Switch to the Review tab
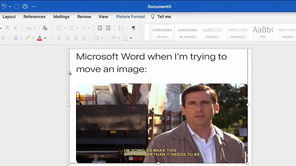The image size is (296, 166). pos(84,16)
